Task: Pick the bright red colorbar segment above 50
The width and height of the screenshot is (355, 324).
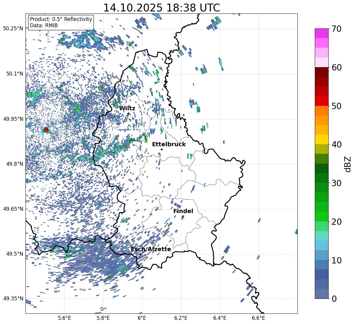Action: point(321,101)
